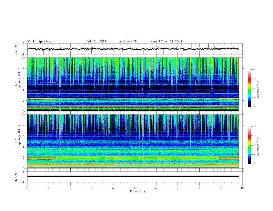The height and width of the screenshot is (211, 273).
Task: Click time axis tick label '5'
Action: point(135,188)
